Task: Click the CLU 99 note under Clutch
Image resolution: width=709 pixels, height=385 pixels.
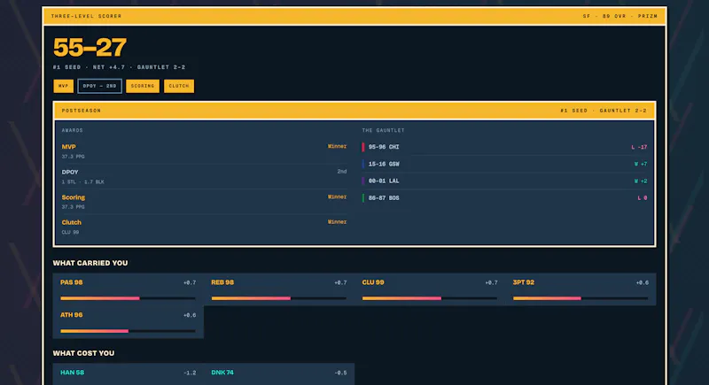Action: click(x=70, y=233)
